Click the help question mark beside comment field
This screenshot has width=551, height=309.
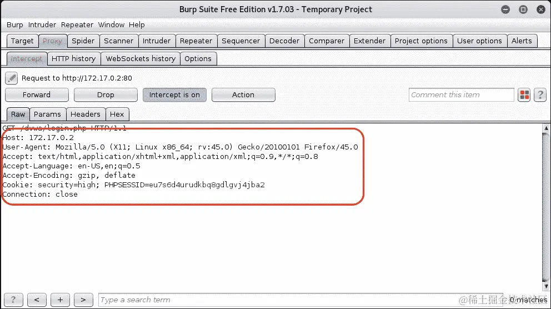pos(540,95)
